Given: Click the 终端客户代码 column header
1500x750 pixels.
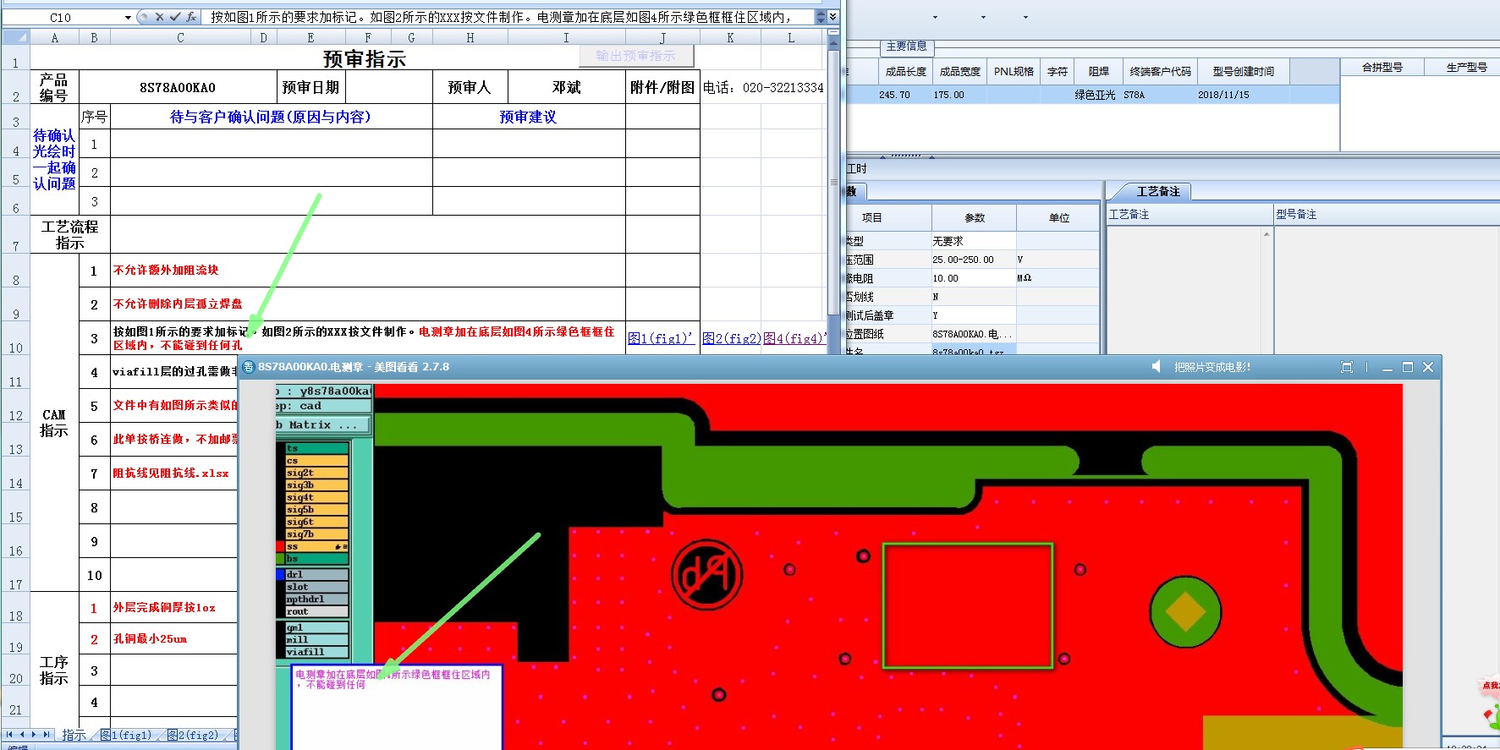Looking at the screenshot, I should 1160,72.
